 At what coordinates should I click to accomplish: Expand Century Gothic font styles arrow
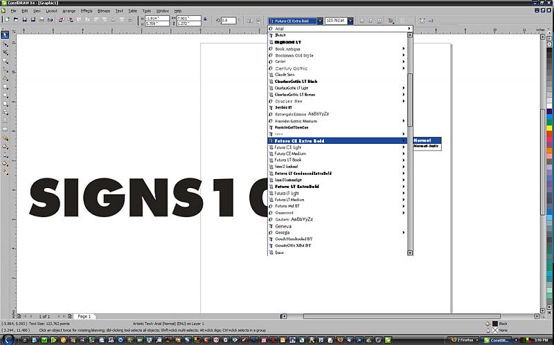404,68
